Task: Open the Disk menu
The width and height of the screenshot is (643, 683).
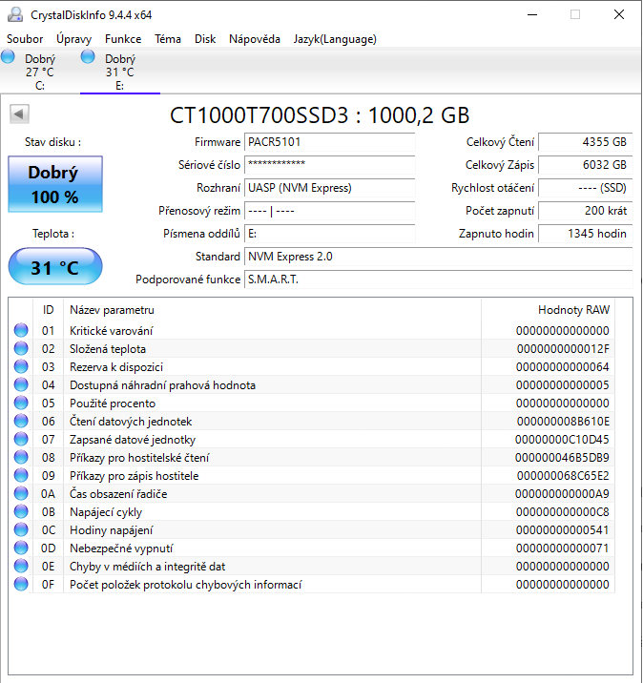Action: tap(205, 39)
